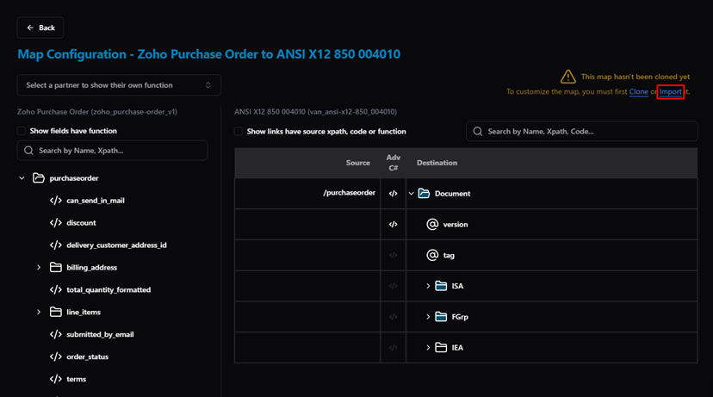
Task: Select the terms field
Action: [x=76, y=379]
